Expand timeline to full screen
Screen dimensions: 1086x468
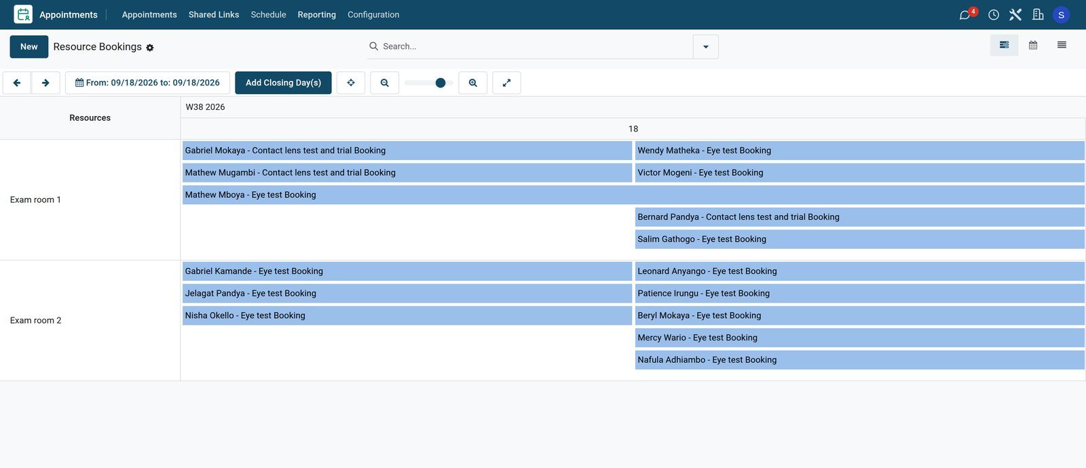tap(506, 83)
